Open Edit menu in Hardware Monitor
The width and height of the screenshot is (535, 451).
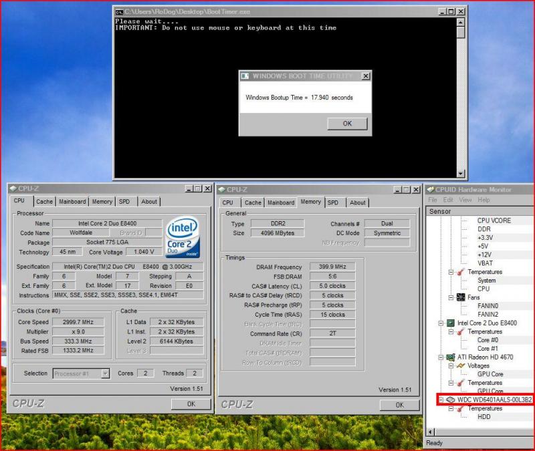click(448, 200)
